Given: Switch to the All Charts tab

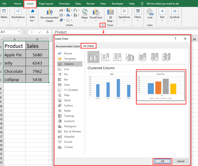Looking at the screenshot, I should 89,46.
